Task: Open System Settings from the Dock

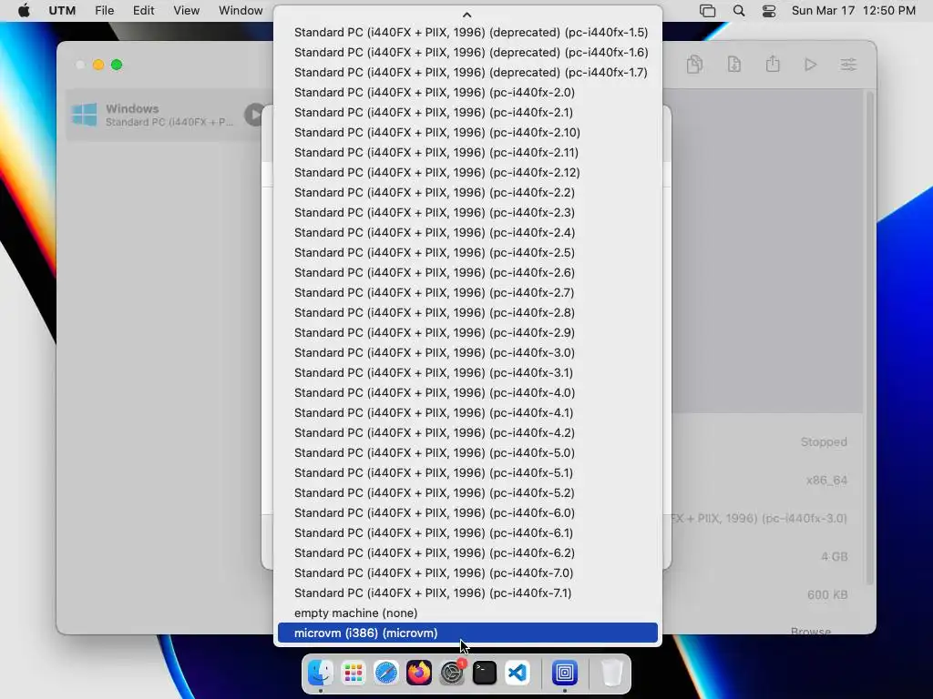Action: [x=452, y=673]
